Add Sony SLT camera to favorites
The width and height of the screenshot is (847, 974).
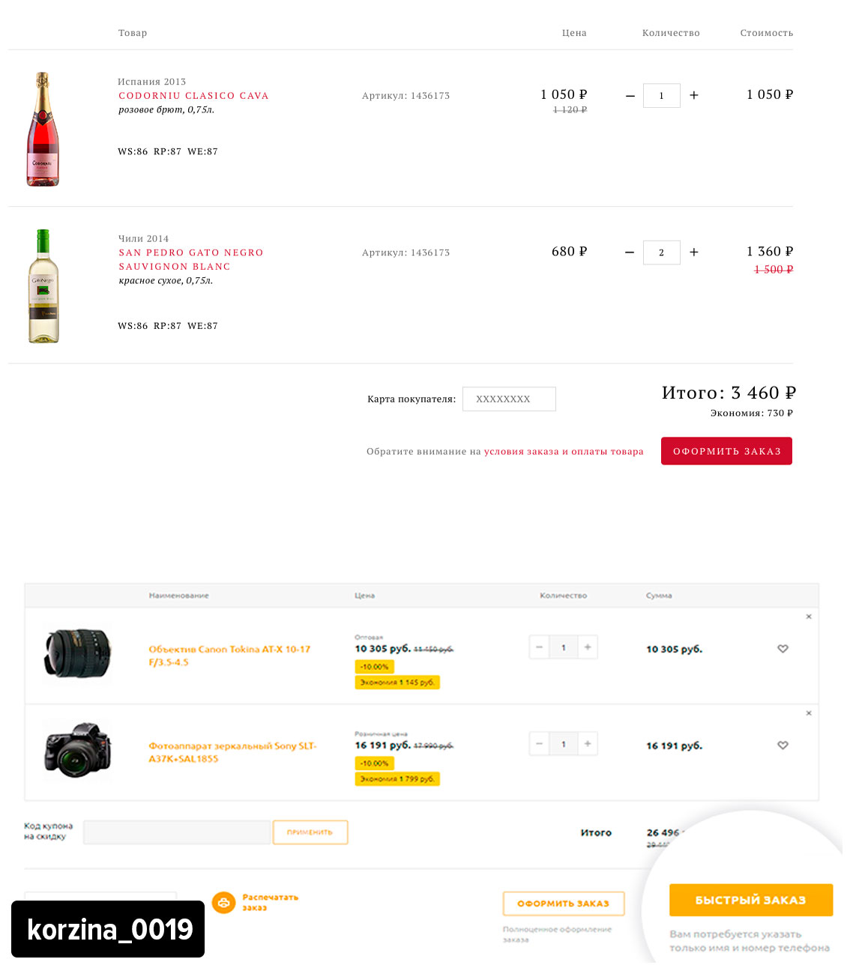click(x=783, y=745)
